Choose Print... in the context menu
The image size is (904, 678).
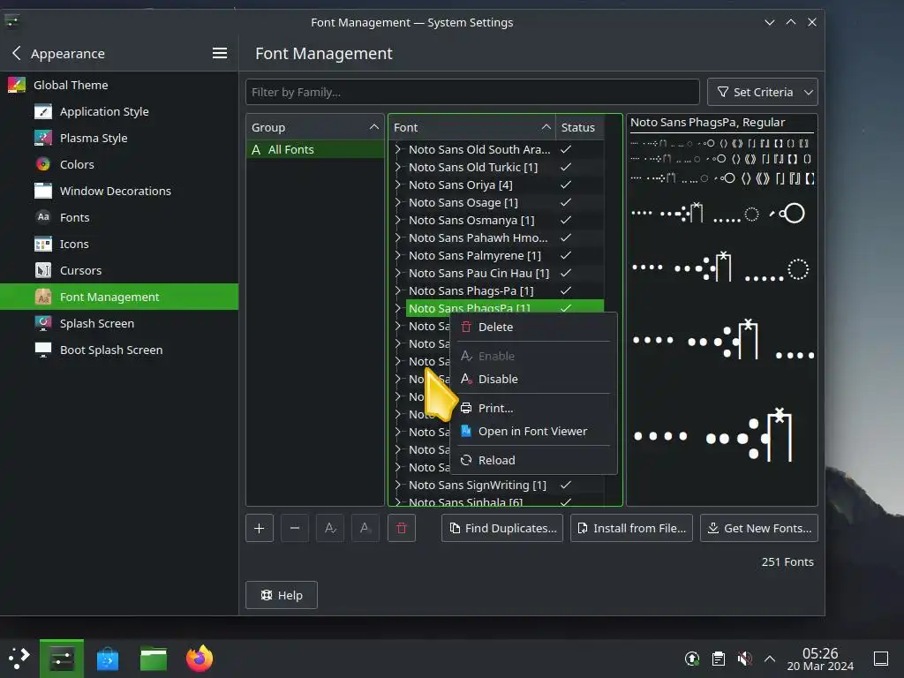(534, 408)
